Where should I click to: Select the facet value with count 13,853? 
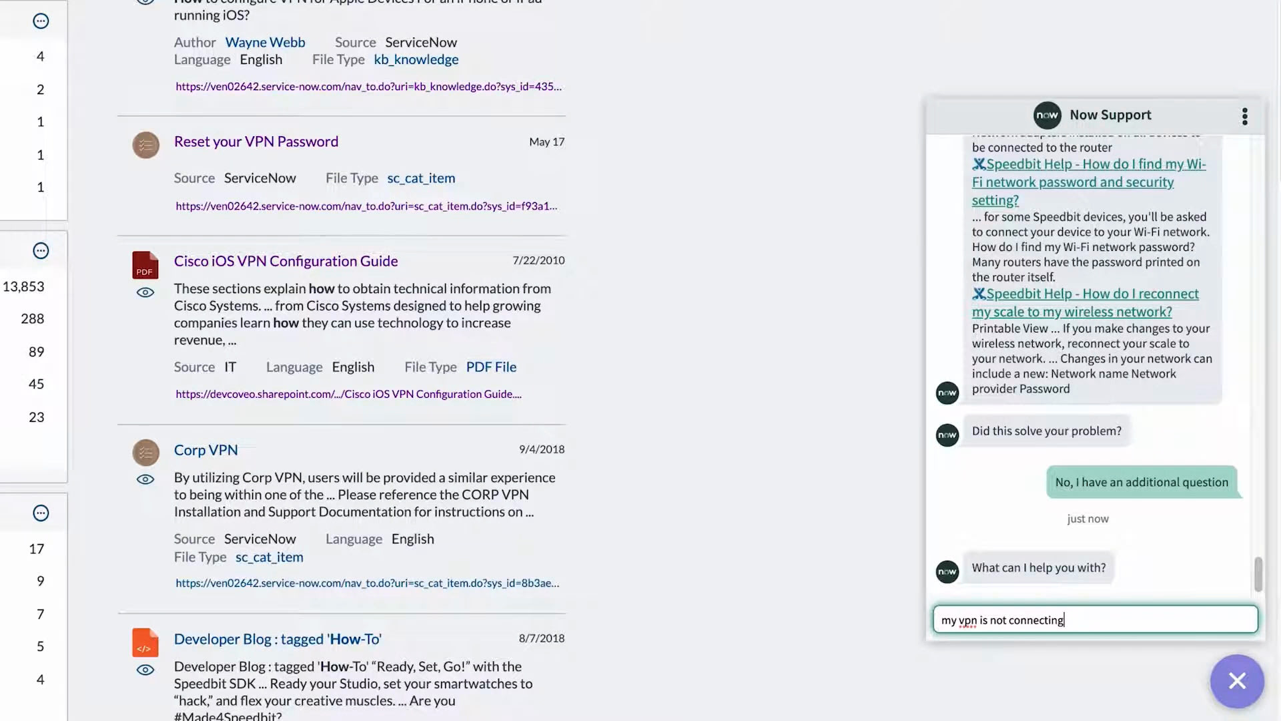click(x=23, y=286)
